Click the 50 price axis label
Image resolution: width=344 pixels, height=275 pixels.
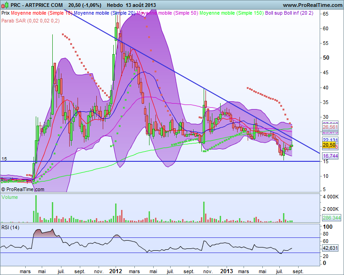[326, 58]
